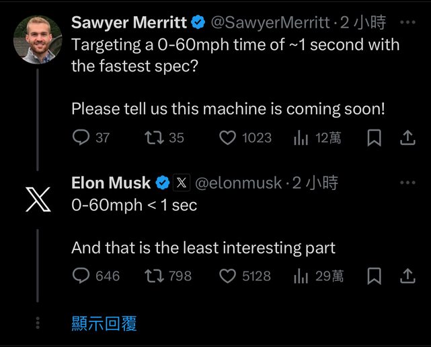This screenshot has height=347, width=431.
Task: Share Sawyer Merritt's tweet
Action: pos(407,138)
